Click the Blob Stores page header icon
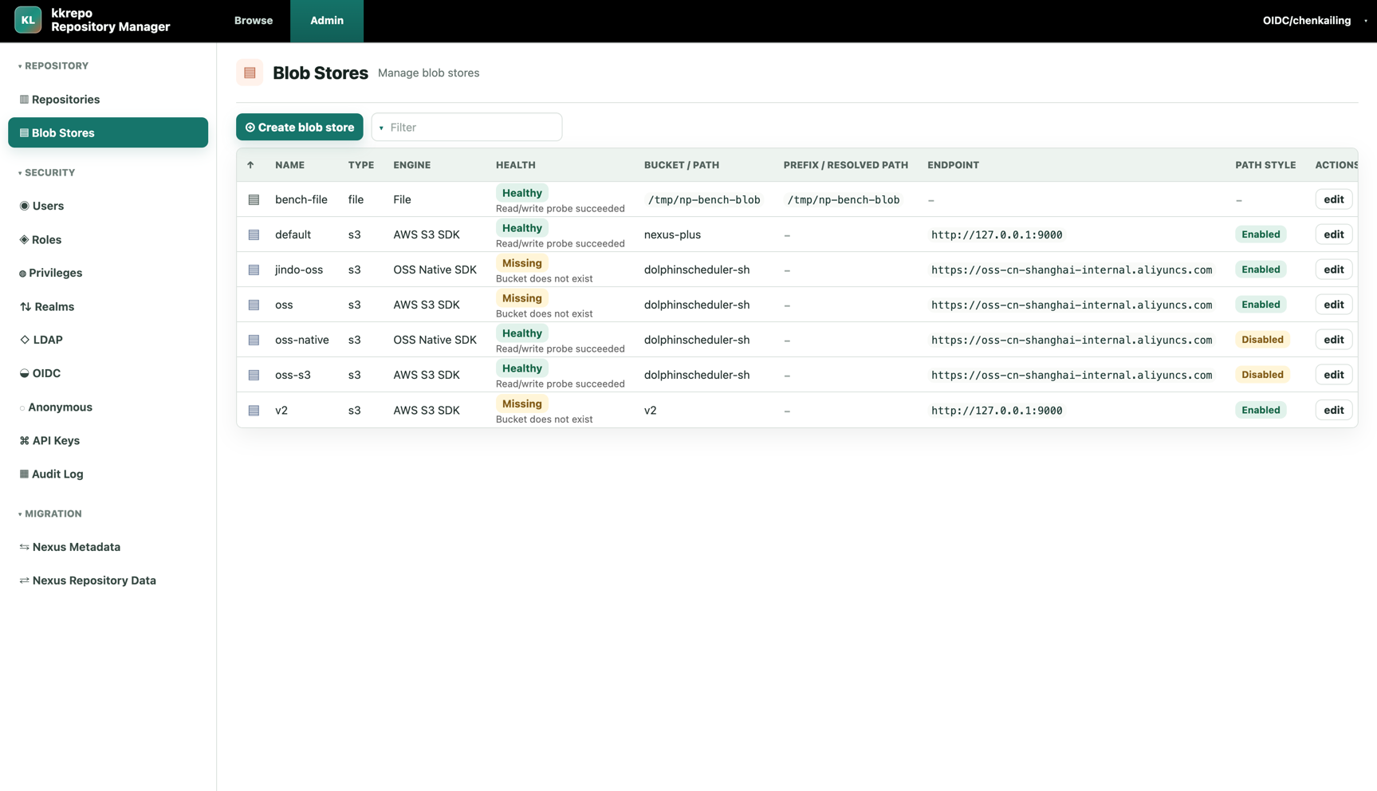 tap(250, 73)
